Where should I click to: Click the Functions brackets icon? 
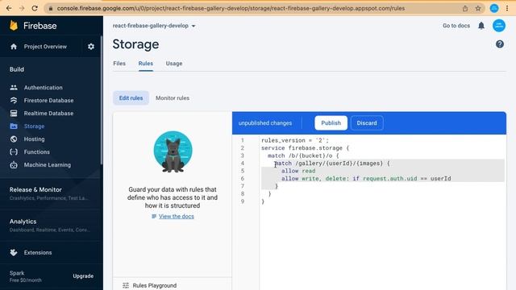tap(14, 152)
